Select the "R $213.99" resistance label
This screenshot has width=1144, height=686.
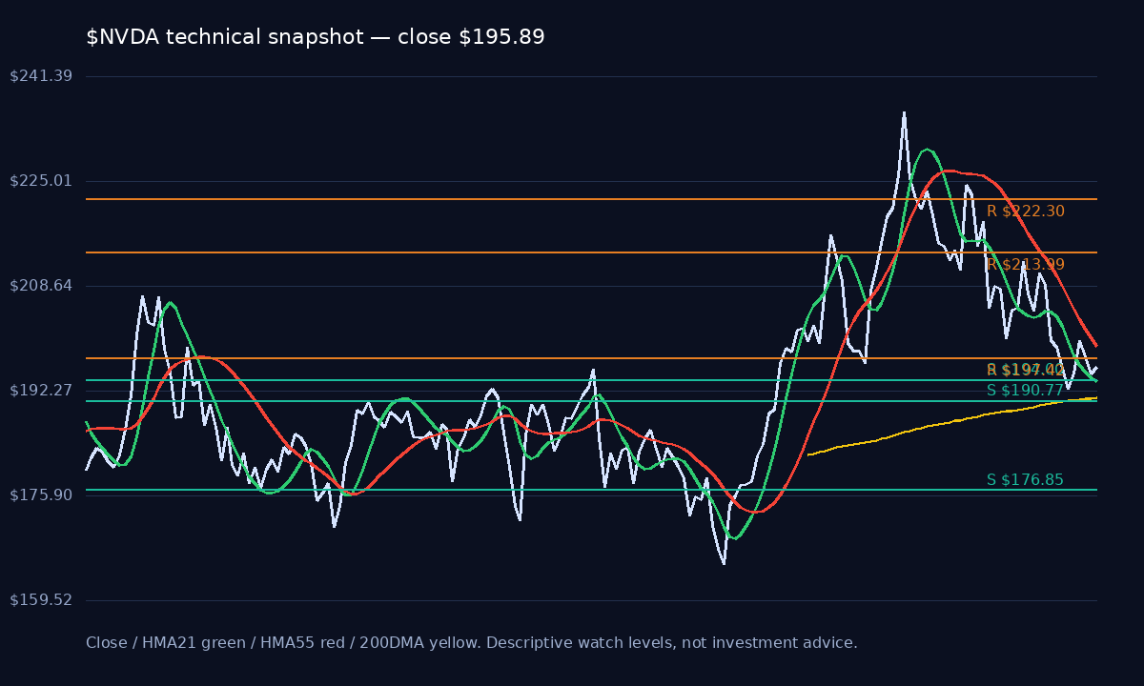pyautogui.click(x=1026, y=265)
